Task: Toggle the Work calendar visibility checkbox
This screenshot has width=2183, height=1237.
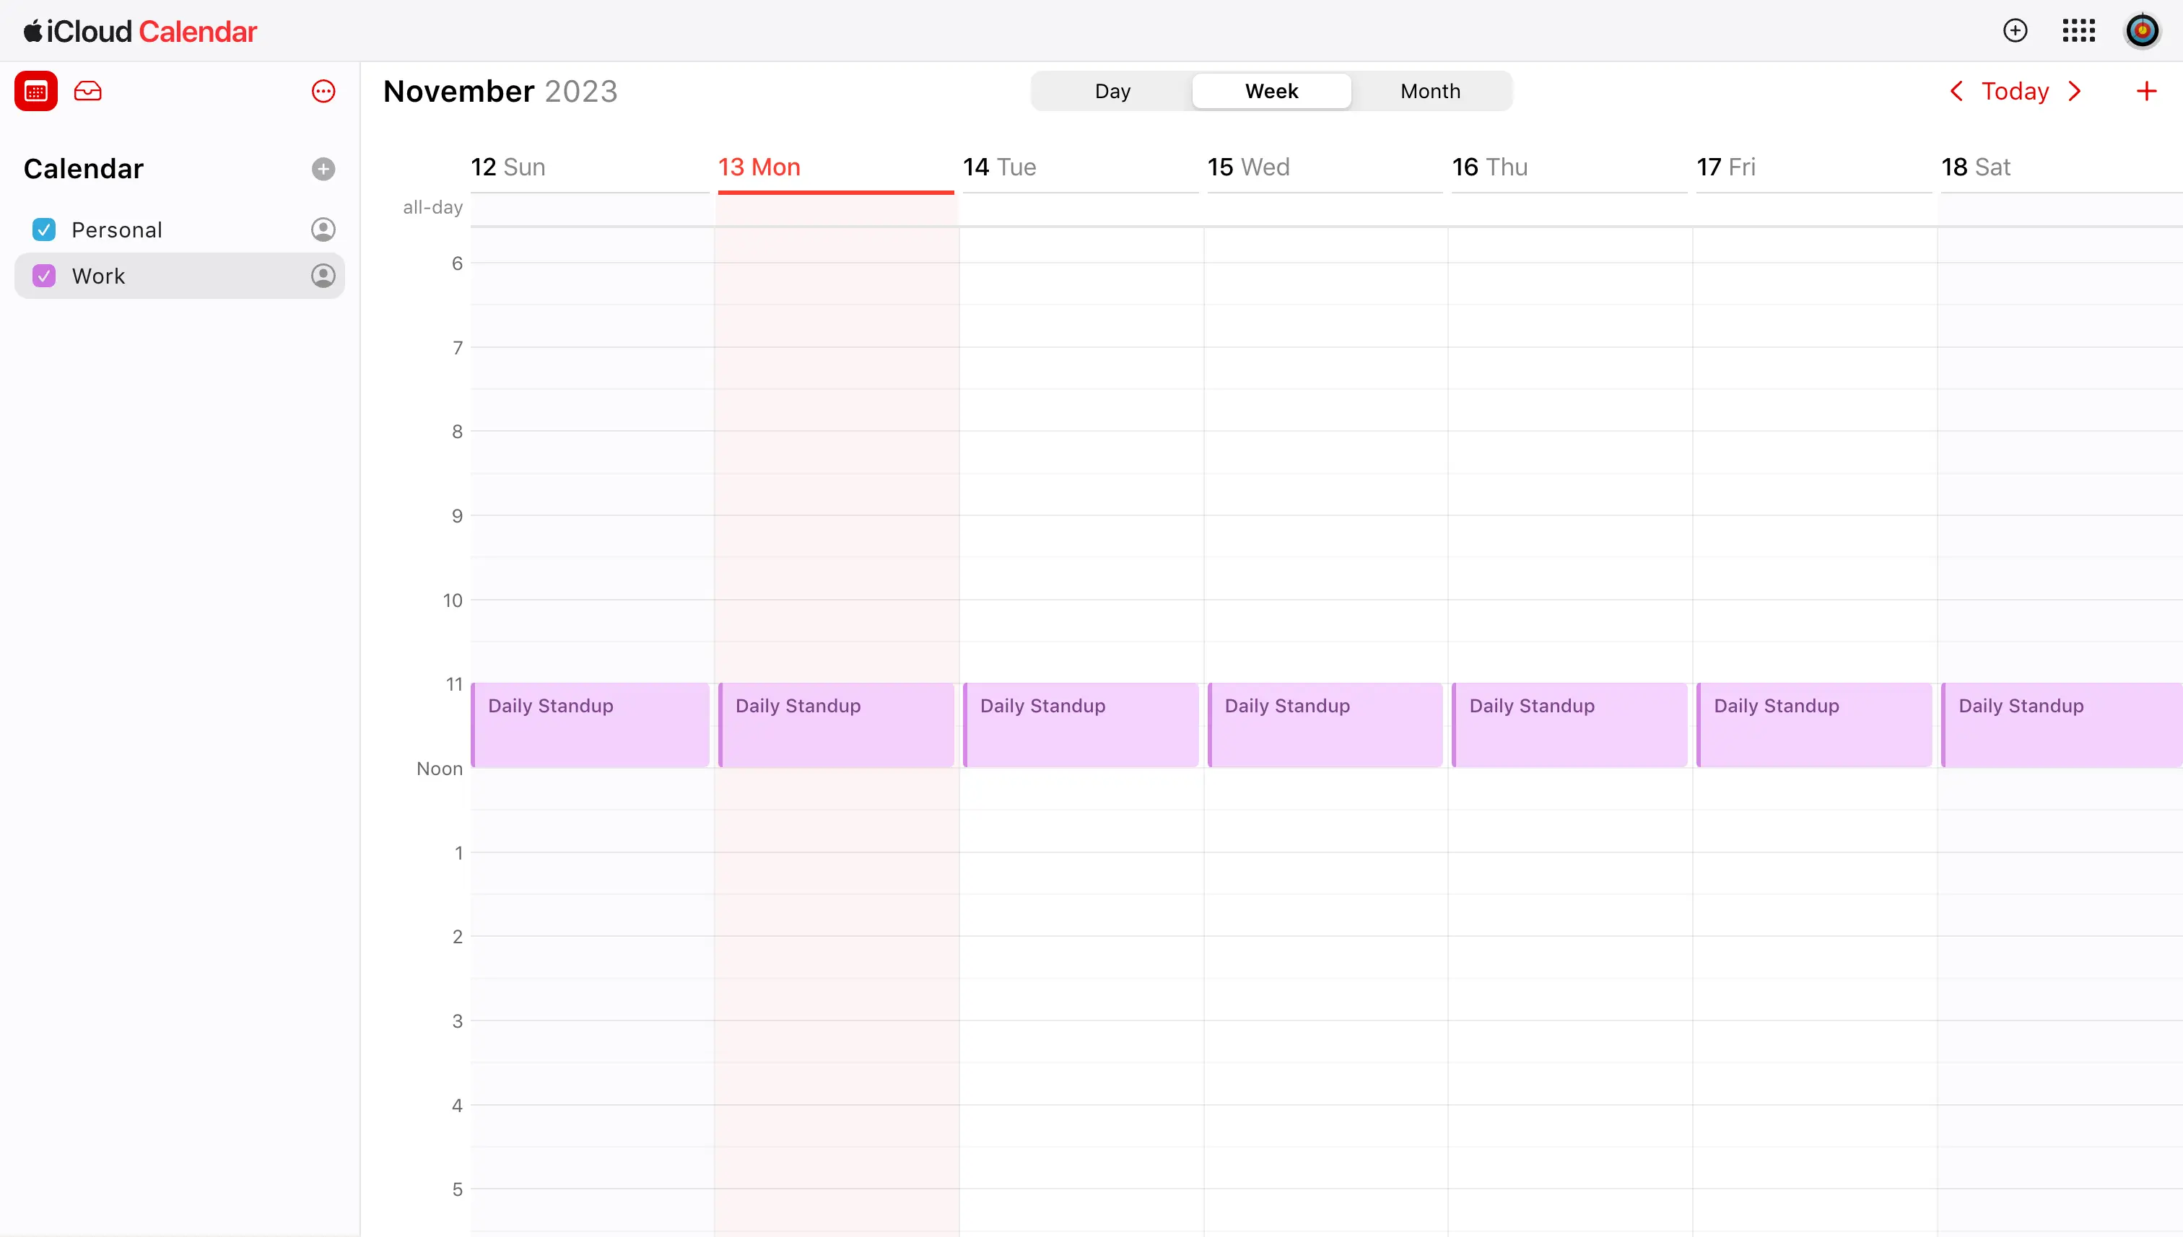Action: tap(45, 276)
